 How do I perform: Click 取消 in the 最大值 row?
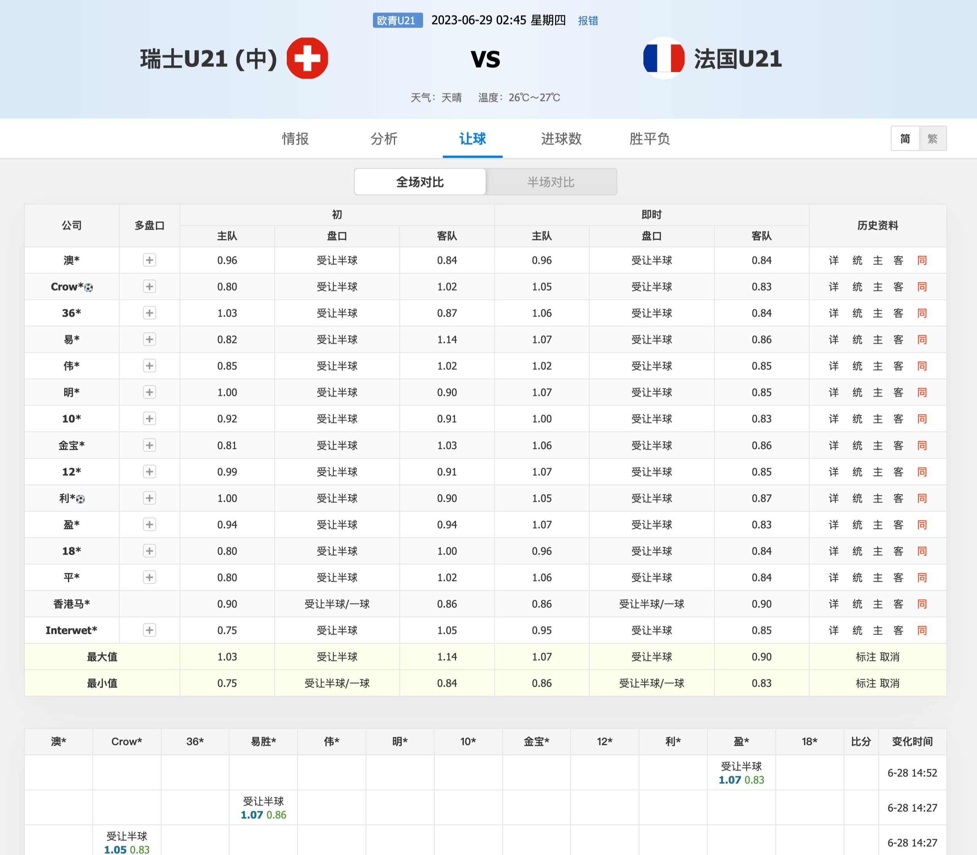(889, 657)
